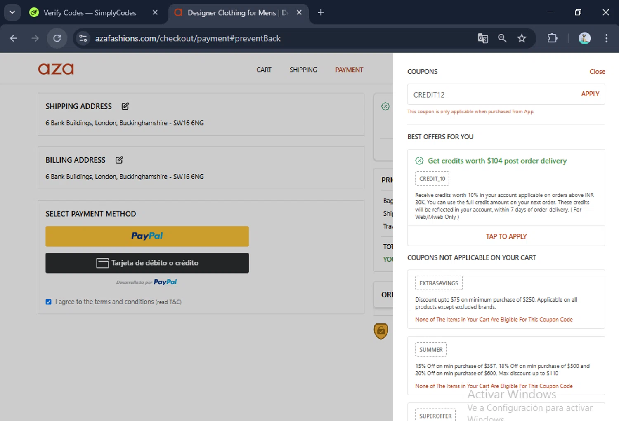Click 'Get credits worth $104' headline
This screenshot has width=619, height=421.
pyautogui.click(x=497, y=161)
